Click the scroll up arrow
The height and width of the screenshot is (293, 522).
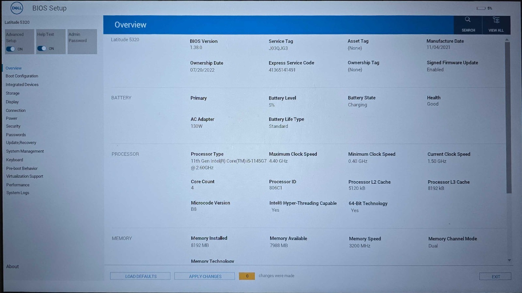click(x=507, y=40)
